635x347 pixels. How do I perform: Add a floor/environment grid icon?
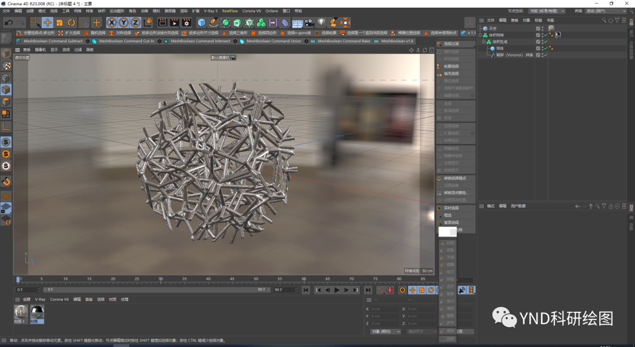tap(298, 23)
